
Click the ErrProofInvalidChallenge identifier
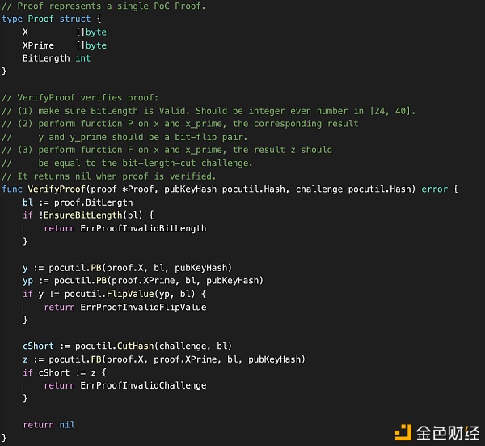pos(143,385)
